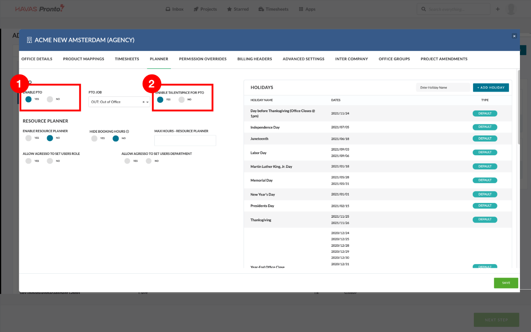Save the planner settings
The width and height of the screenshot is (531, 332).
click(506, 283)
